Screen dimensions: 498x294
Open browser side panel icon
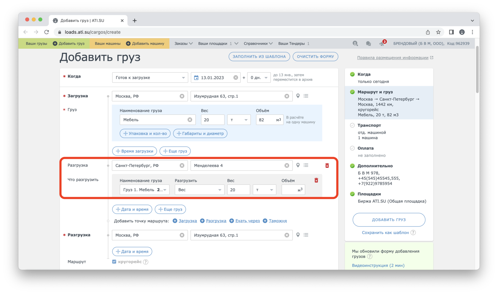pos(451,32)
